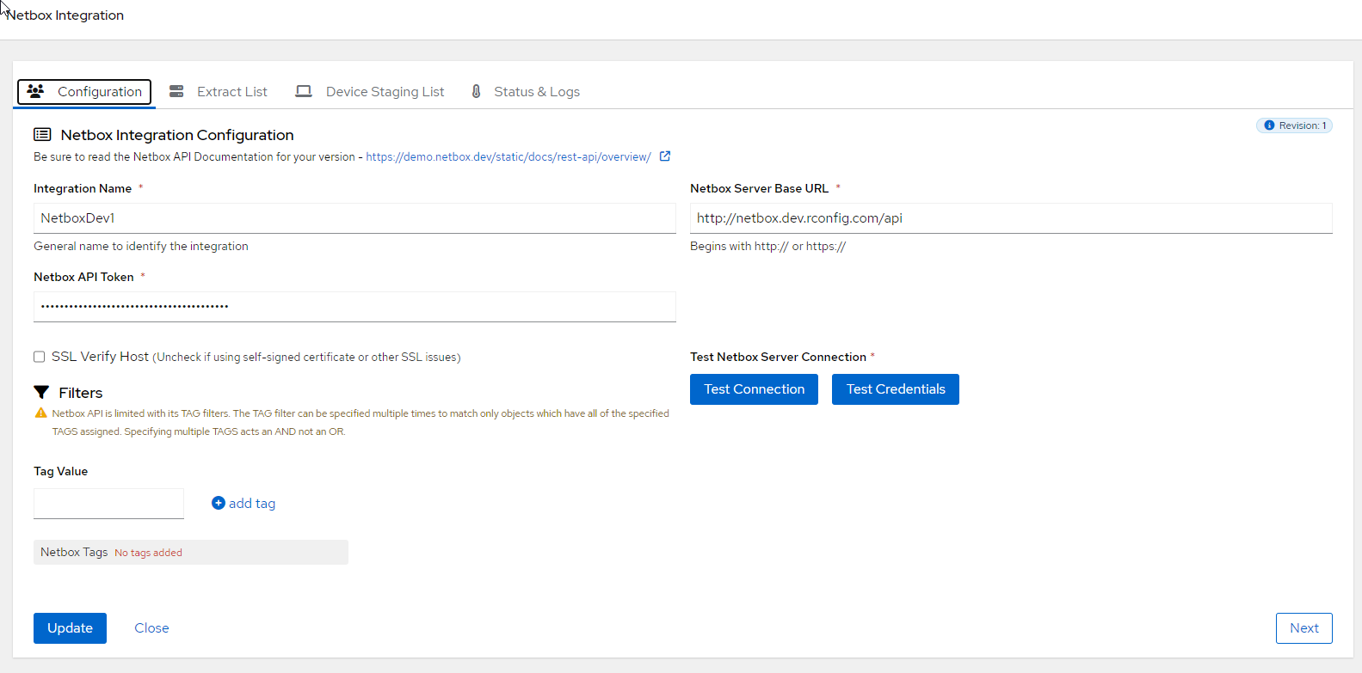Focus the Tag Value input field
Screen dimensions: 1362x673
click(108, 504)
